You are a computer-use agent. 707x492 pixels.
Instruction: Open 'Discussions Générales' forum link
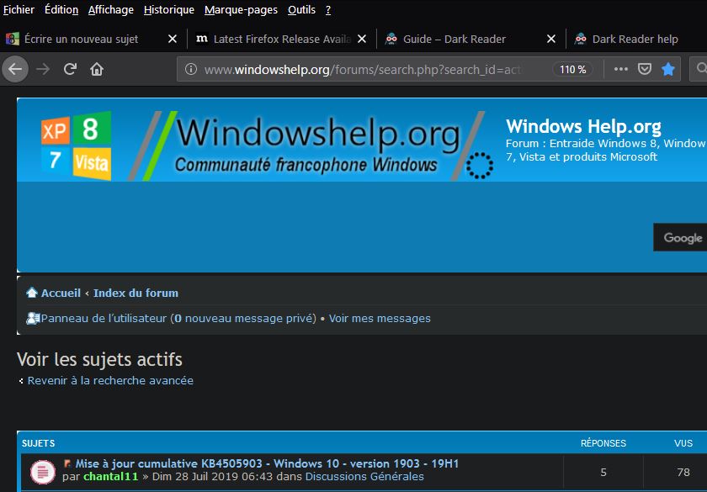pos(364,476)
